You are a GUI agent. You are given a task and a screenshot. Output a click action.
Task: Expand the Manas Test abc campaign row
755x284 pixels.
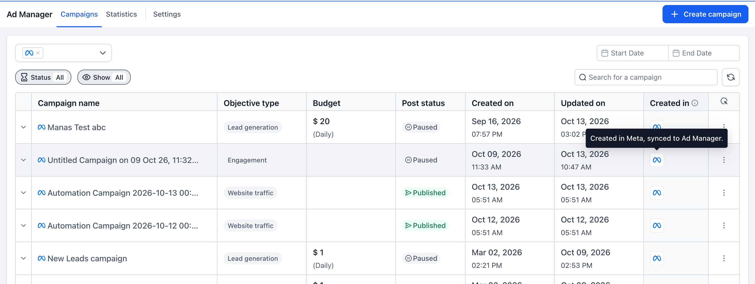pyautogui.click(x=23, y=127)
